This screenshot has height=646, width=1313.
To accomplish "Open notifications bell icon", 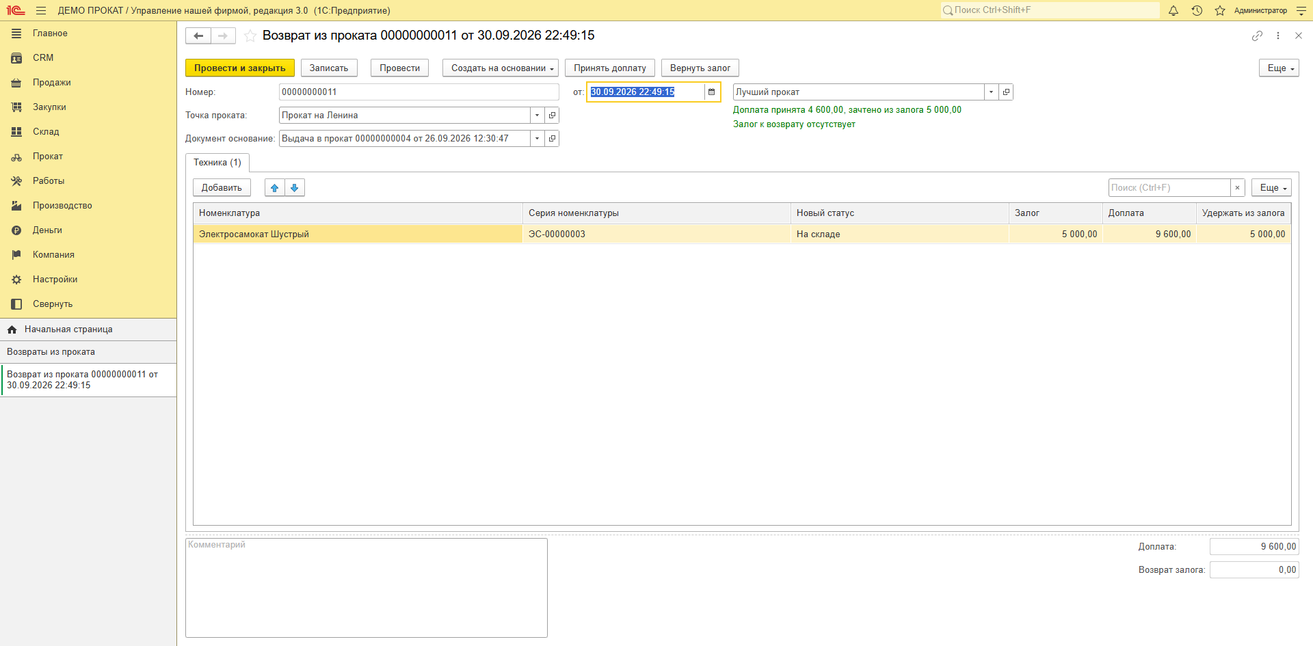I will (x=1173, y=10).
